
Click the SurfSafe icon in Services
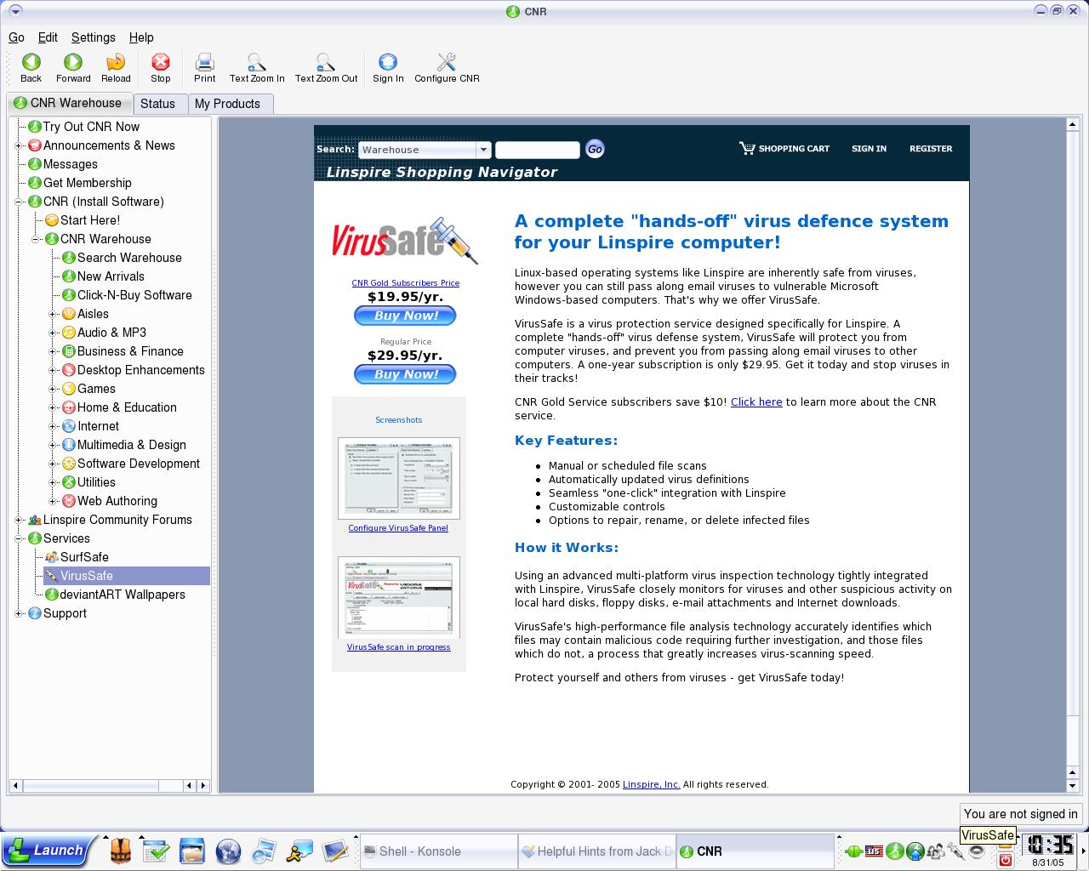(x=52, y=557)
